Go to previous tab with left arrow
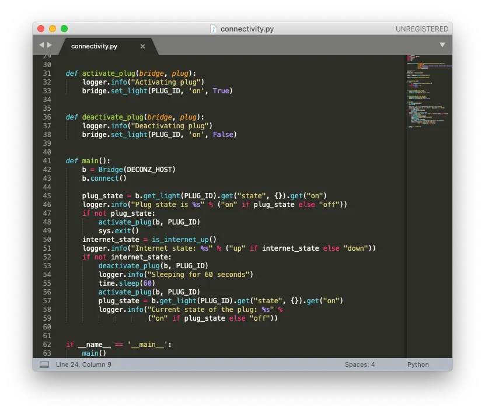Viewport: 485px width, 414px height. 41,45
